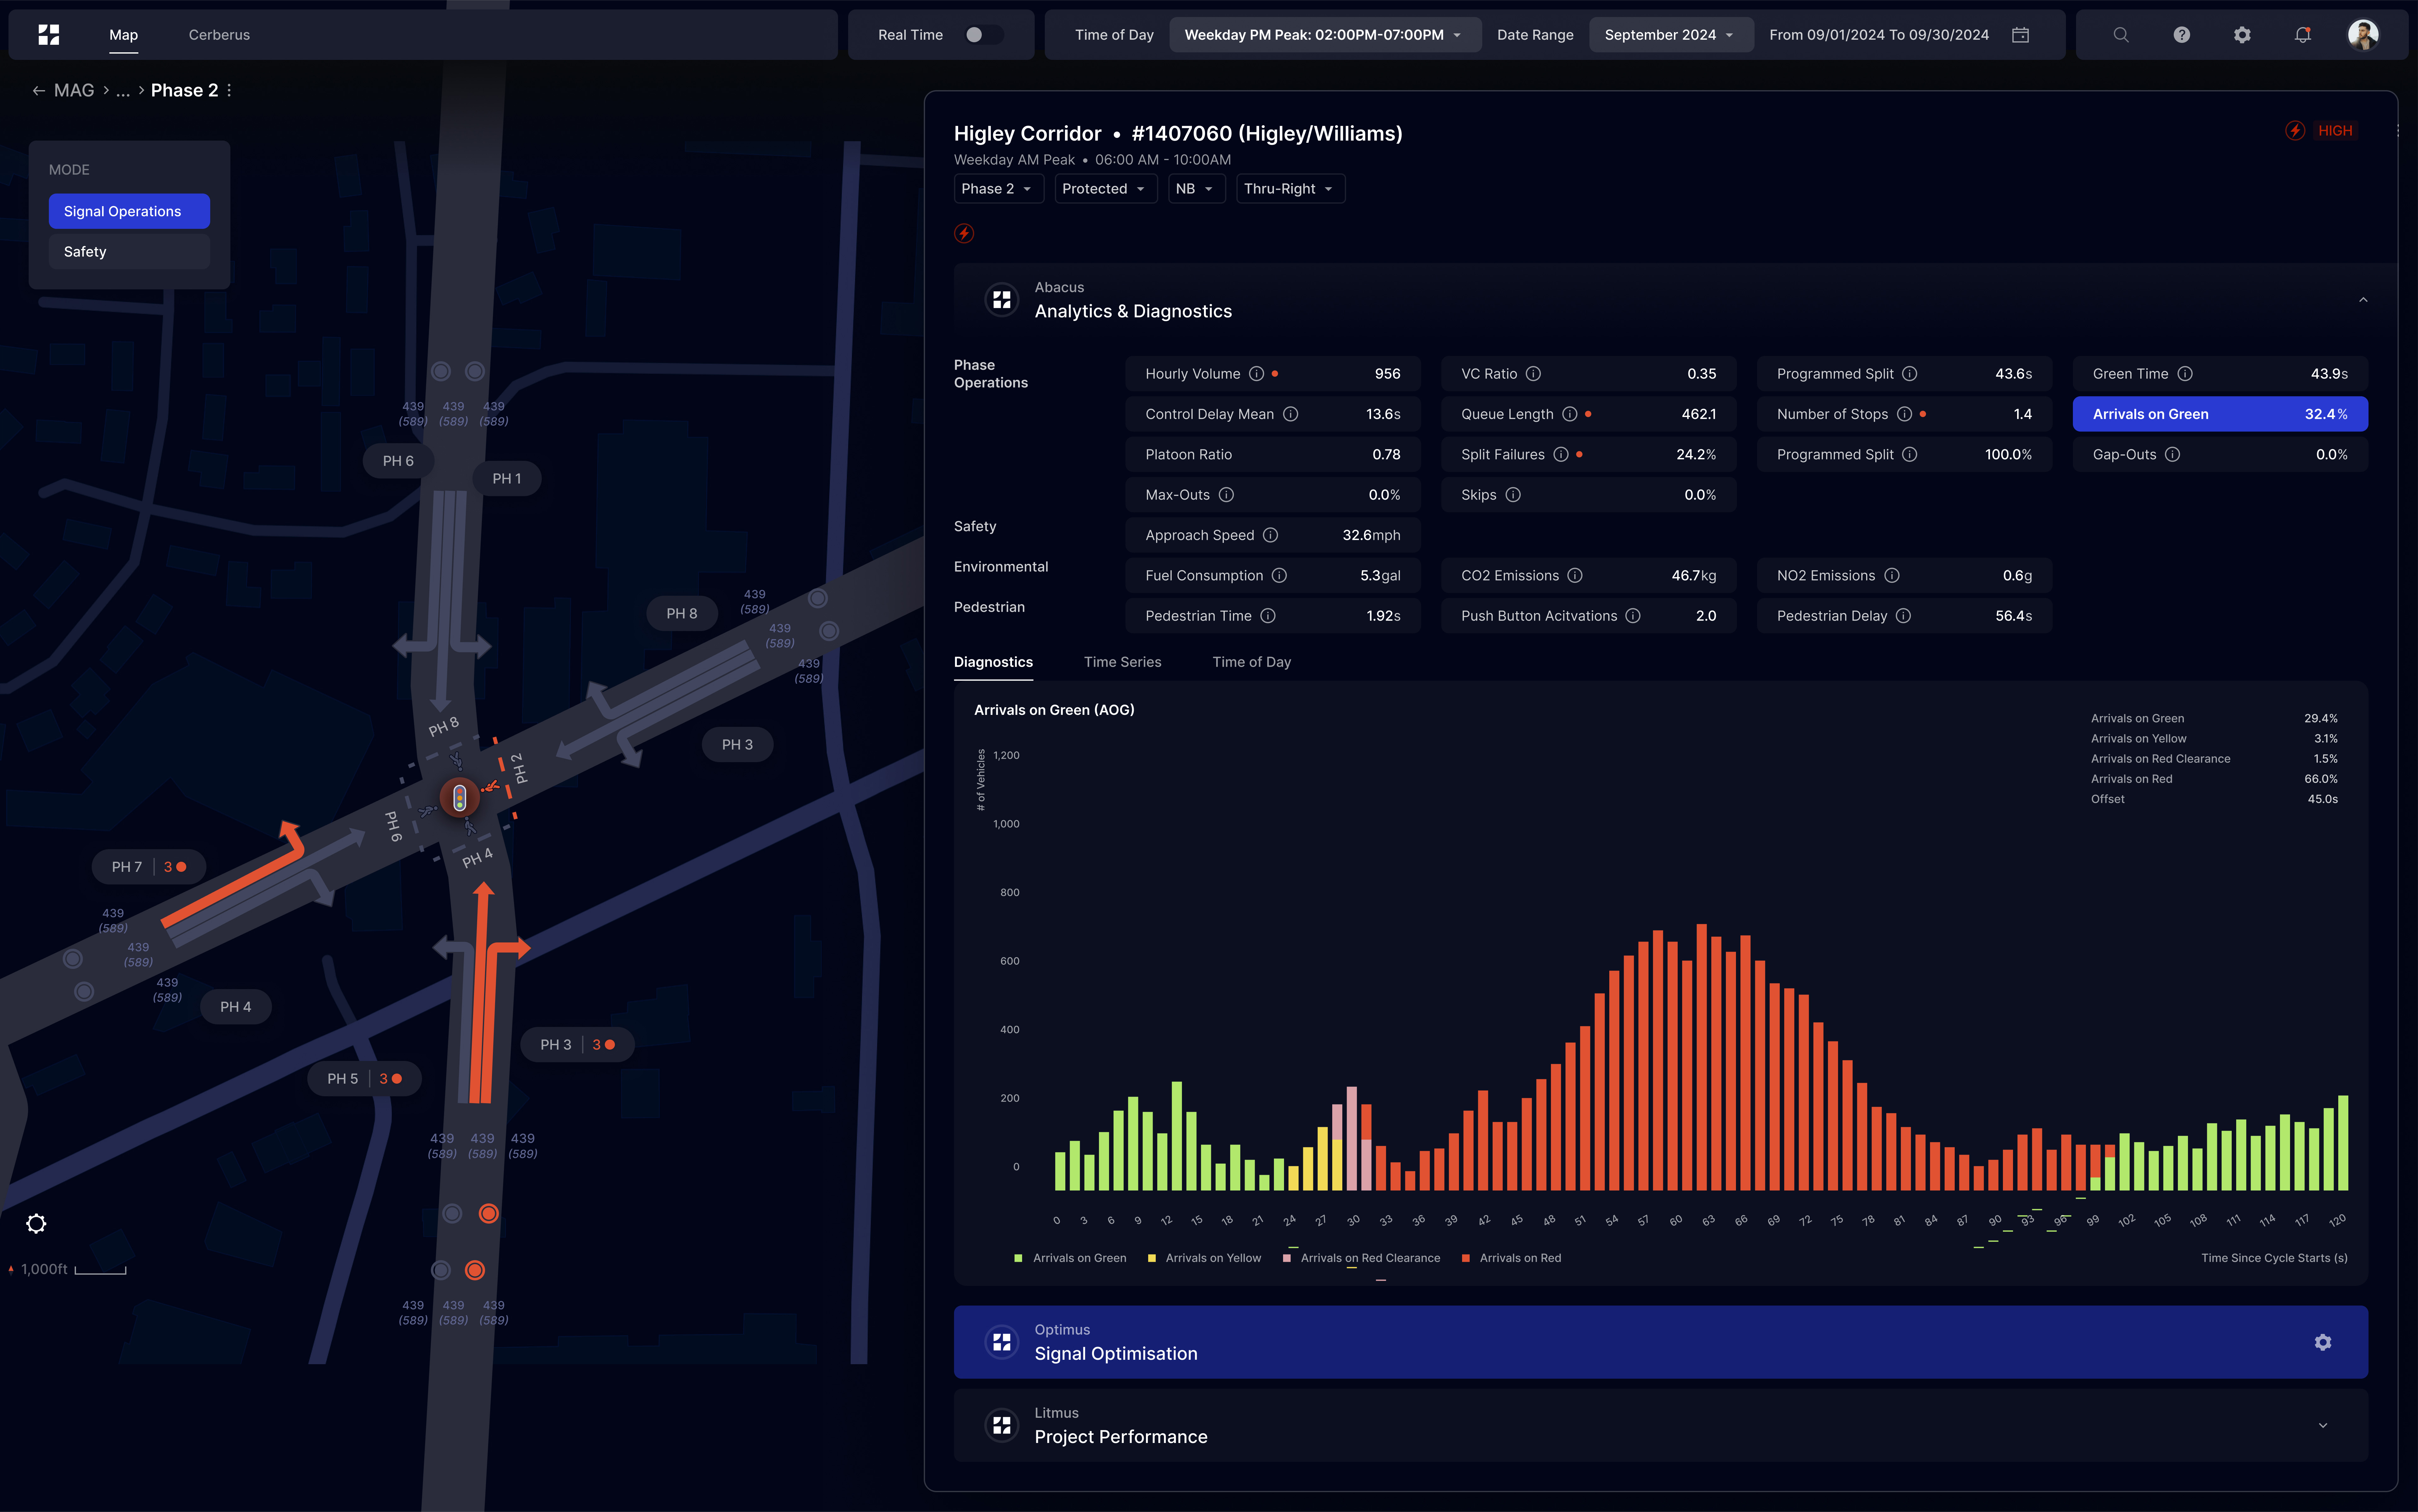Toggle Arrivals on Red Clearance legend series
The image size is (2418, 1512).
click(1361, 1258)
